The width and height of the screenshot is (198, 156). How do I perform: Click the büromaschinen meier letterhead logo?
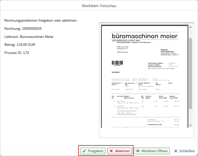tap(145, 36)
